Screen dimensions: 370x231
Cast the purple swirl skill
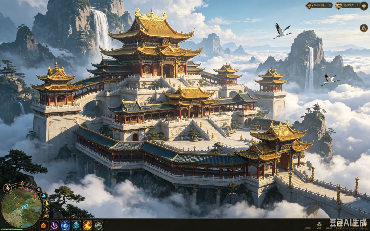[54, 226]
